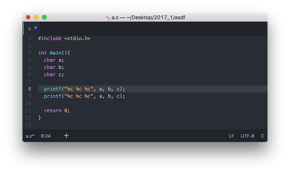Click the #include keyword on line 1
This screenshot has height=174, width=290.
[x=50, y=39]
